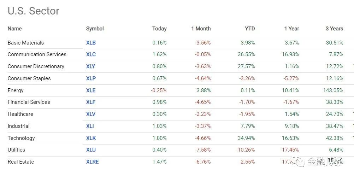Open the XLF symbol link

pyautogui.click(x=90, y=102)
